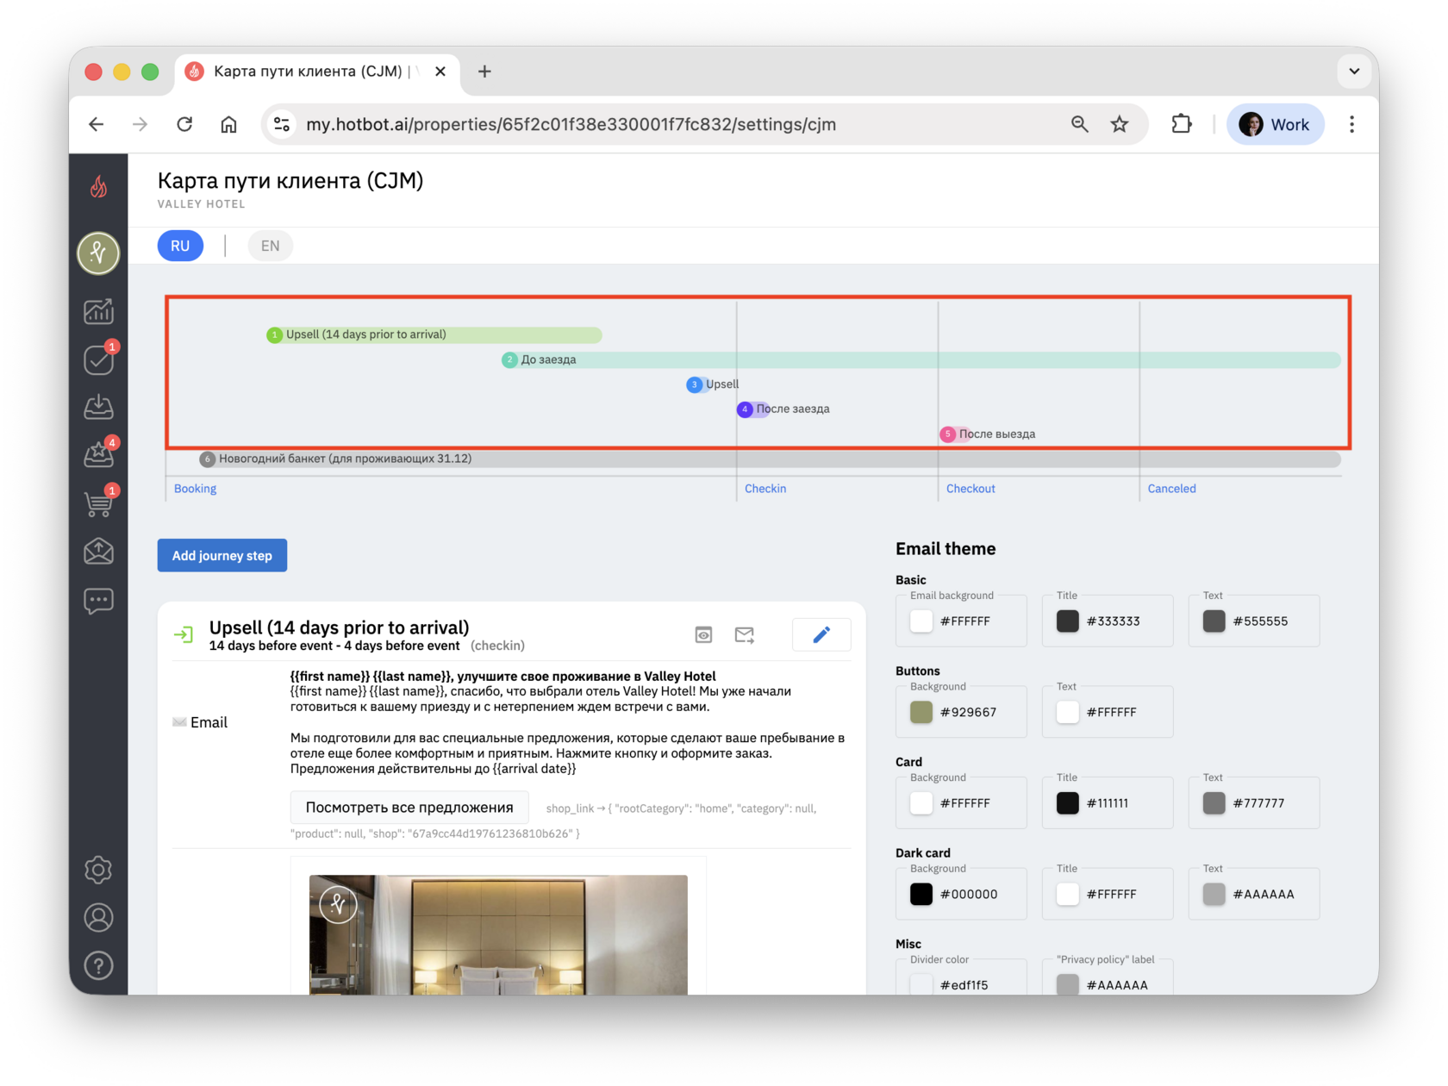
Task: Open the help question mark icon
Action: (x=98, y=966)
